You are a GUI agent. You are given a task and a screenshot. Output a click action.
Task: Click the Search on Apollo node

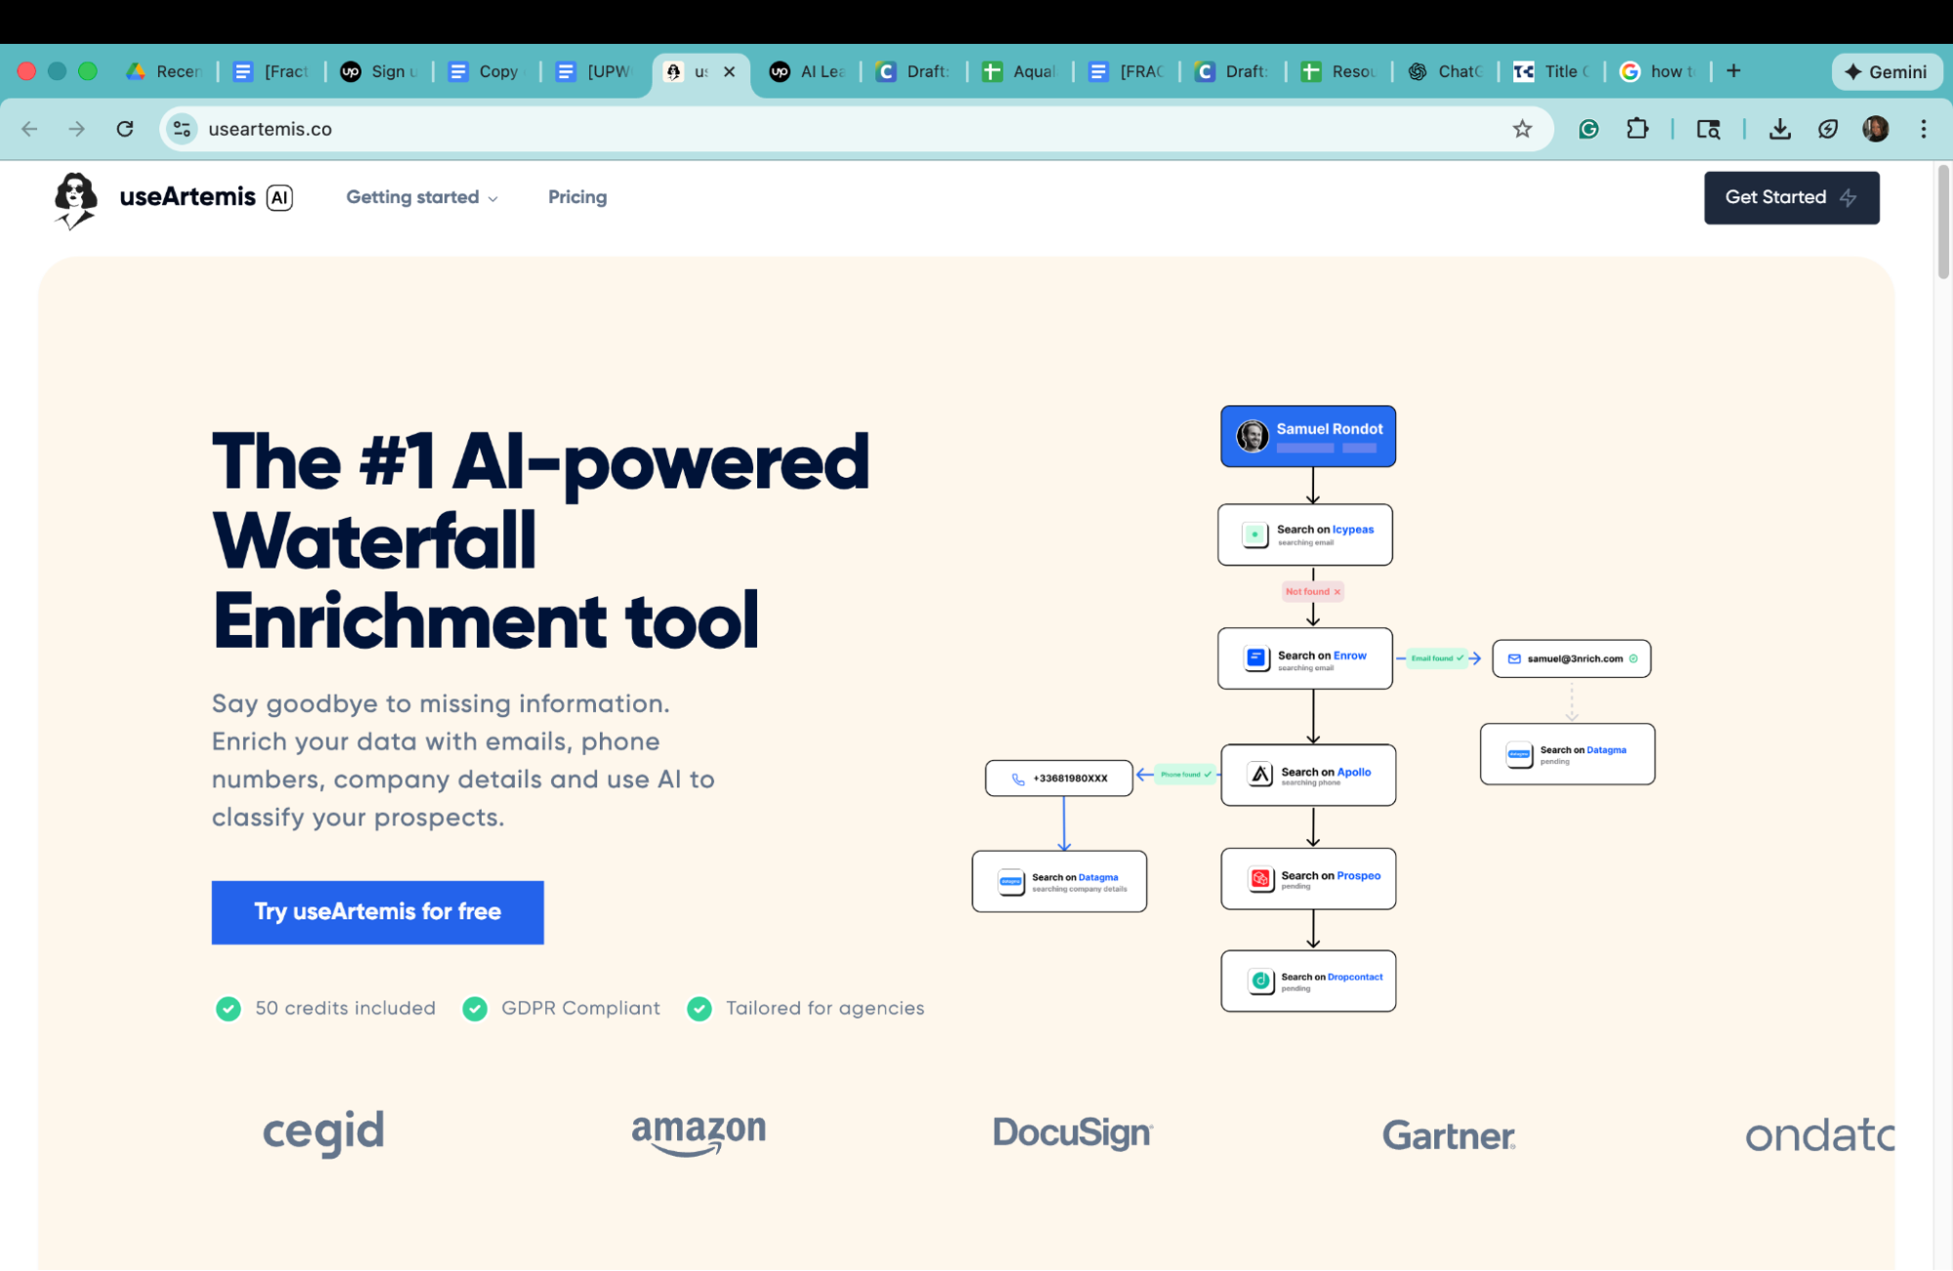pos(1307,775)
